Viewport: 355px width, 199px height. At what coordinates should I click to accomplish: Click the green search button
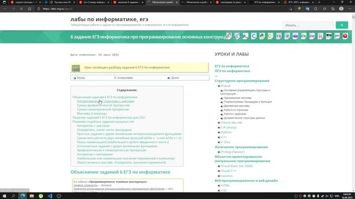coord(342,25)
